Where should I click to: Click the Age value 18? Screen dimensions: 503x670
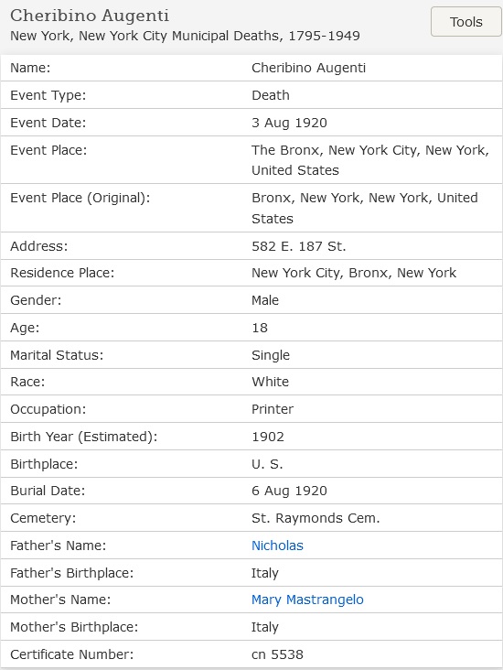point(259,329)
